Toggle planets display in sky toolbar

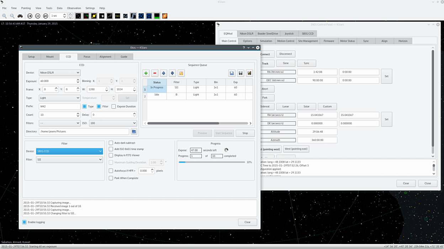pyautogui.click(x=94, y=16)
